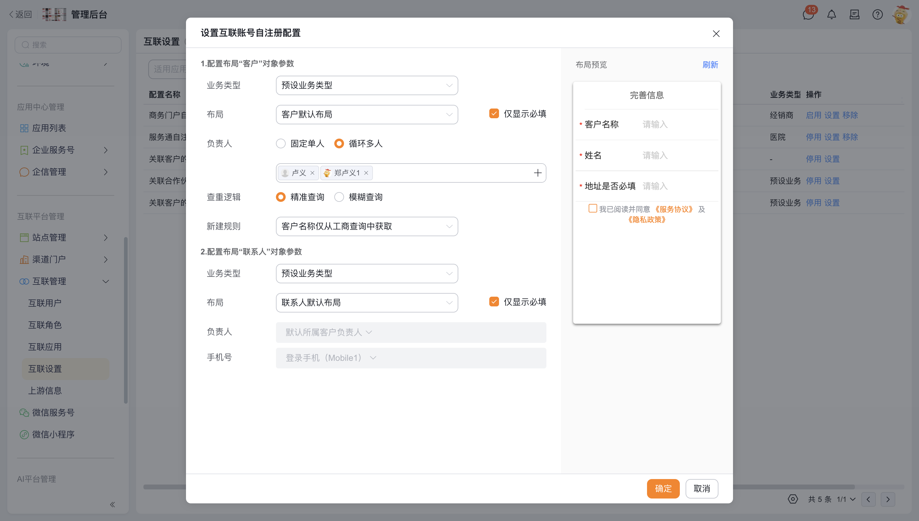Open customer 业务类型 dropdown
This screenshot has width=919, height=521.
[x=367, y=85]
